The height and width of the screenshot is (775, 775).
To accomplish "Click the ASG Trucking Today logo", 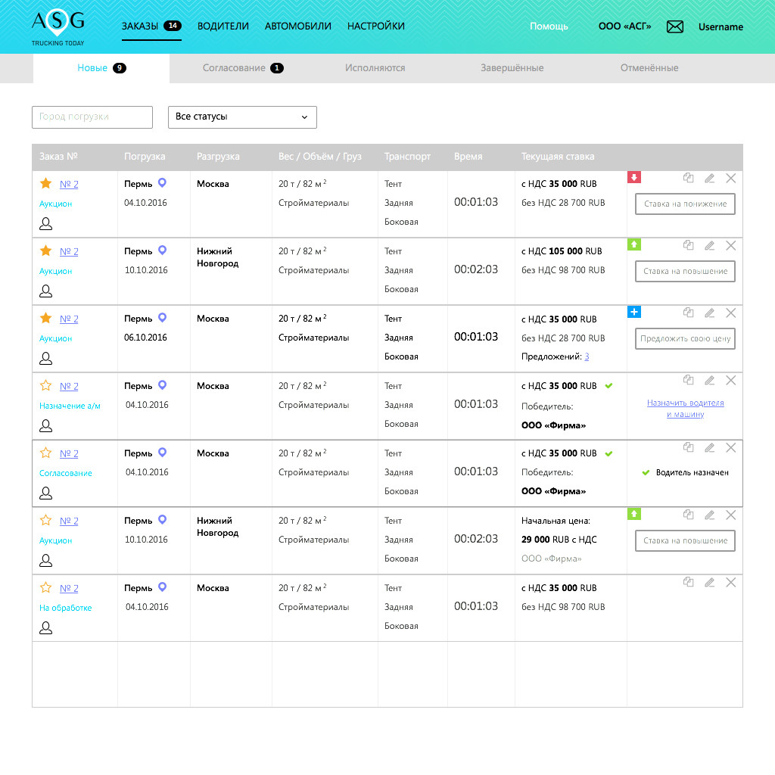I will click(x=58, y=28).
